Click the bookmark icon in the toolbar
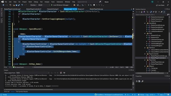The height and width of the screenshot is (96, 171). 94,5
